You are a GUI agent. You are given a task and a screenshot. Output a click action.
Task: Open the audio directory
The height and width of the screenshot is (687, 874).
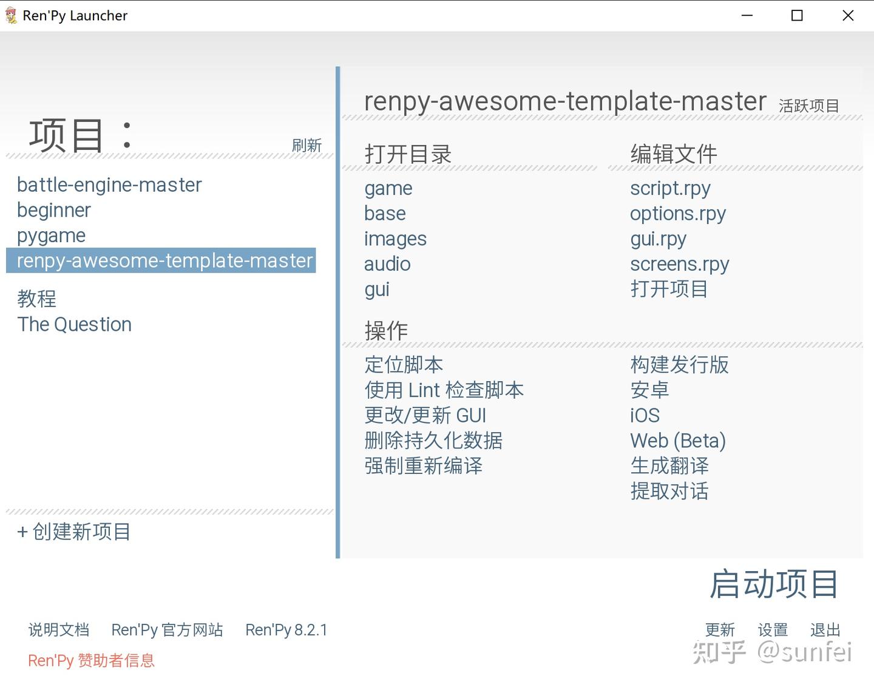point(387,264)
